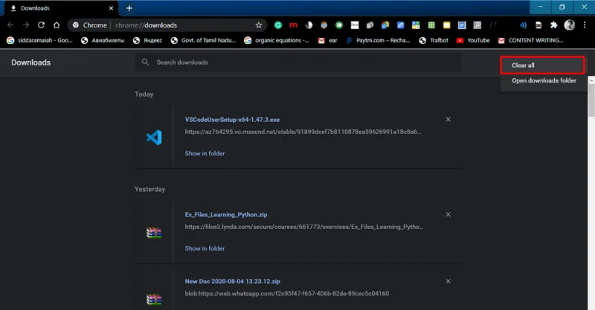Screen dimensions: 595x310
Task: Click the VS Code file icon
Action: coord(154,138)
